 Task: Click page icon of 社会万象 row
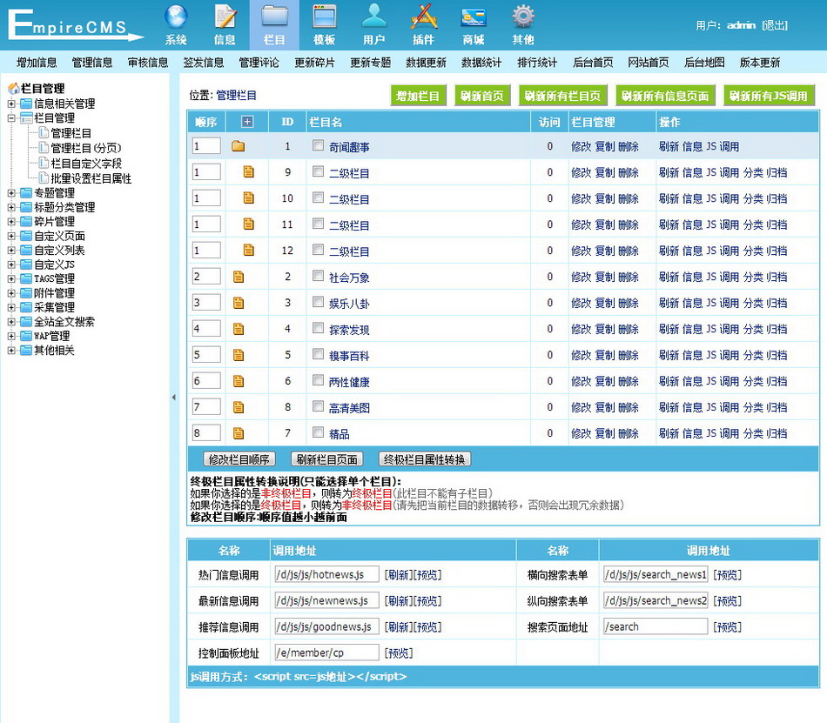point(239,277)
